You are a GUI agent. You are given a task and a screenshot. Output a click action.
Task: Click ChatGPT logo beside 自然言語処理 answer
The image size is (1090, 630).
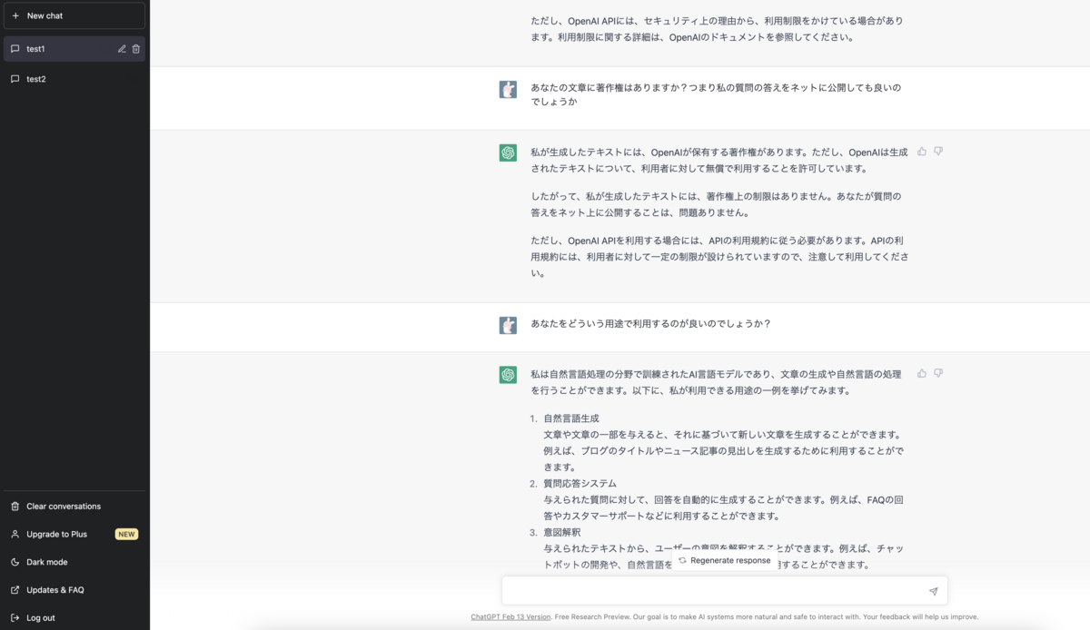pos(508,374)
